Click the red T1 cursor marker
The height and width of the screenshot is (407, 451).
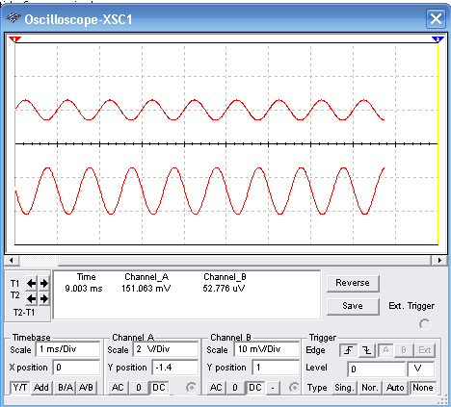[x=14, y=39]
